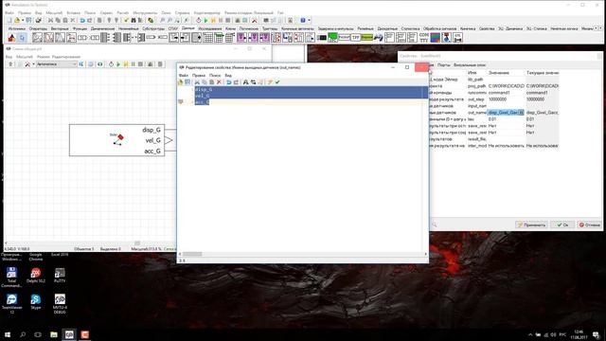Open the Skype desktop shortcut
Image resolution: width=606 pixels, height=341 pixels.
pyautogui.click(x=36, y=301)
